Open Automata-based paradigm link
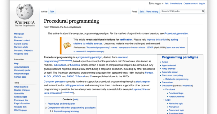 coord(170,72)
